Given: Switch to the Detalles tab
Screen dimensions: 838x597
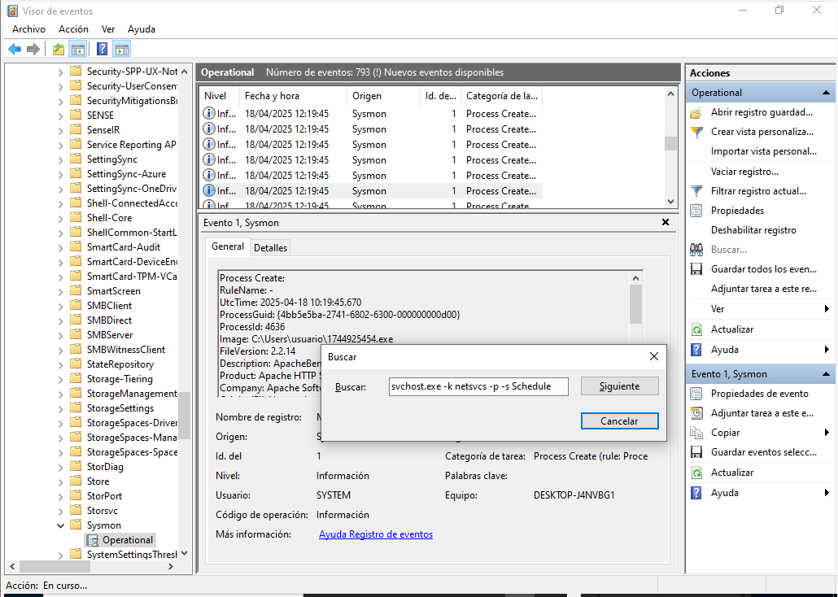Looking at the screenshot, I should (x=270, y=247).
